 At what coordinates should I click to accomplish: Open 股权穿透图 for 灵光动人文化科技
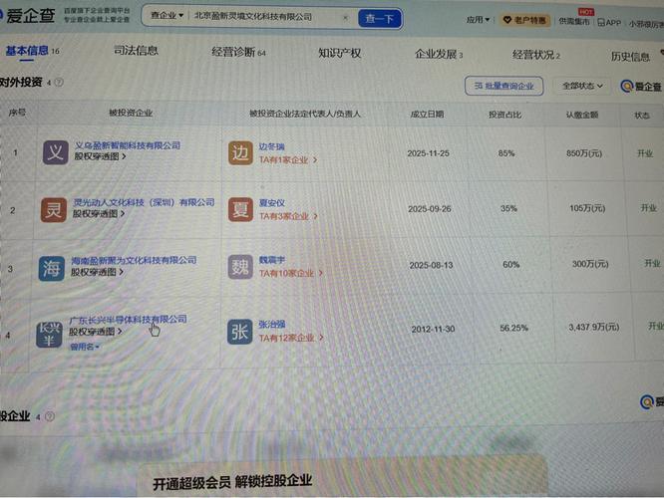99,214
